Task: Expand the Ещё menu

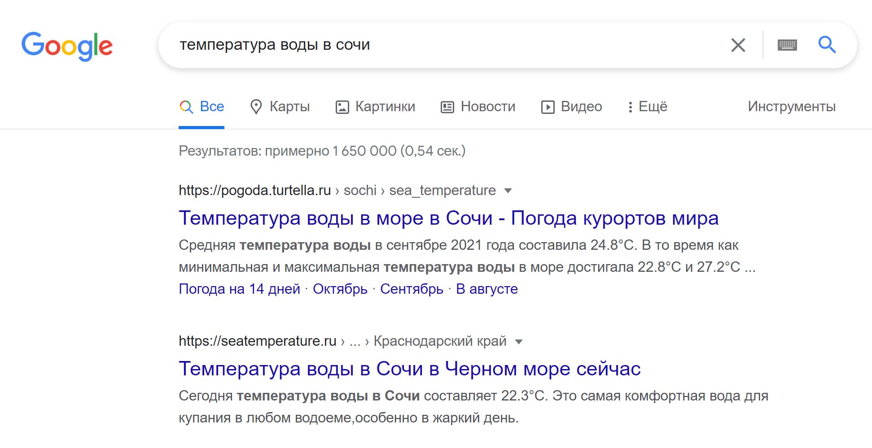Action: 647,107
